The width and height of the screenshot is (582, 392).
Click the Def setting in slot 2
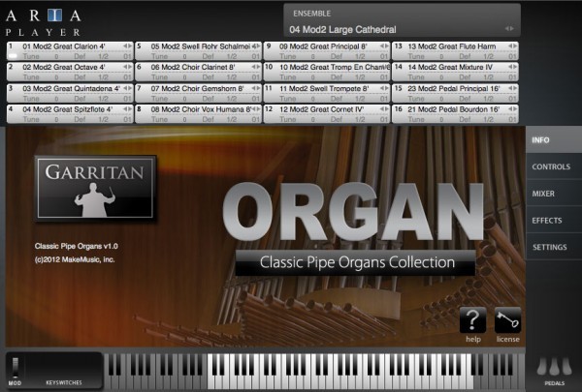(80, 77)
